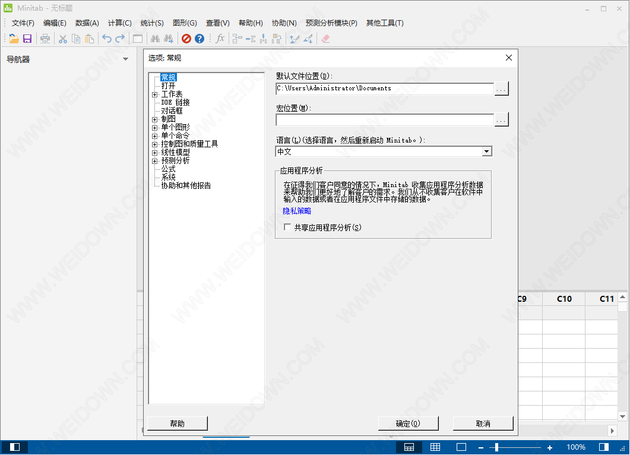Screen dimensions: 630x455
Task: Click the fx formula icon
Action: [x=220, y=39]
